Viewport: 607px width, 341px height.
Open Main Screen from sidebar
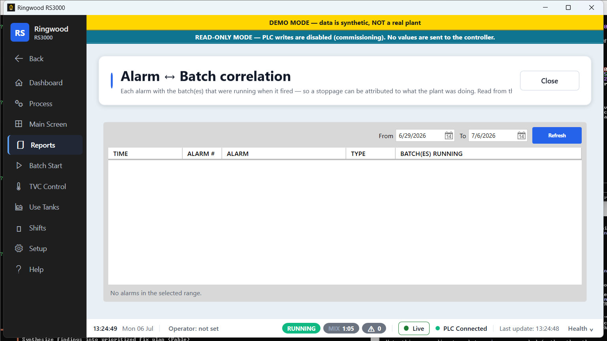[45, 124]
